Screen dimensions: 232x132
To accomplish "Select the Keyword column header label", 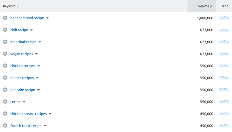I will pyautogui.click(x=9, y=6).
